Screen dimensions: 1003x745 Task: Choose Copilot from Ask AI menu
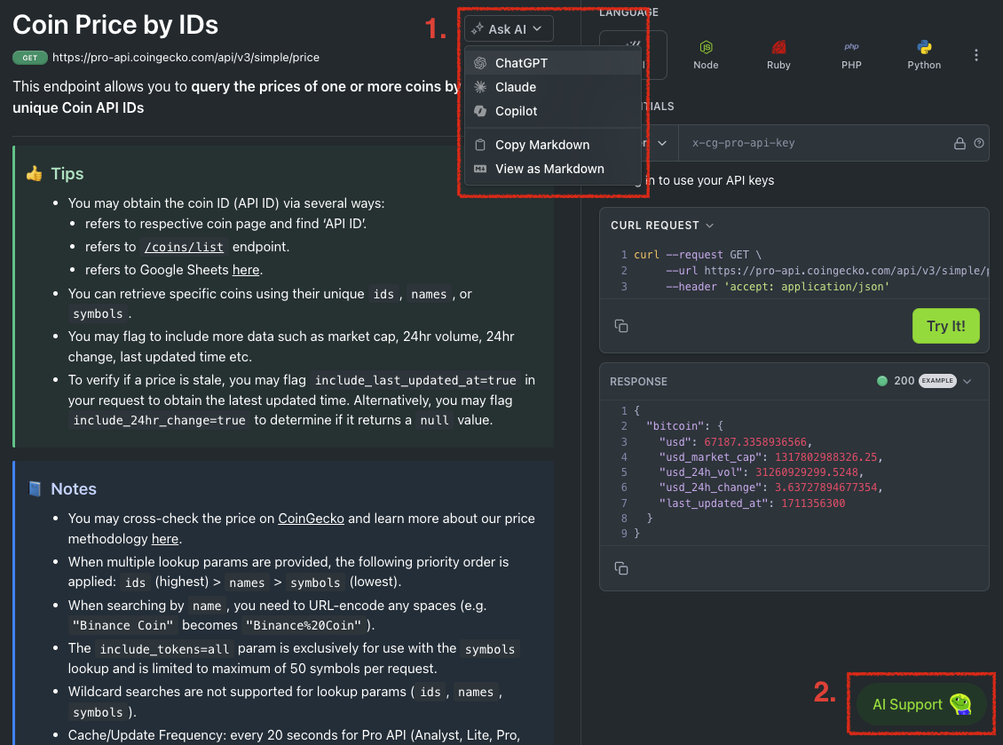553,111
